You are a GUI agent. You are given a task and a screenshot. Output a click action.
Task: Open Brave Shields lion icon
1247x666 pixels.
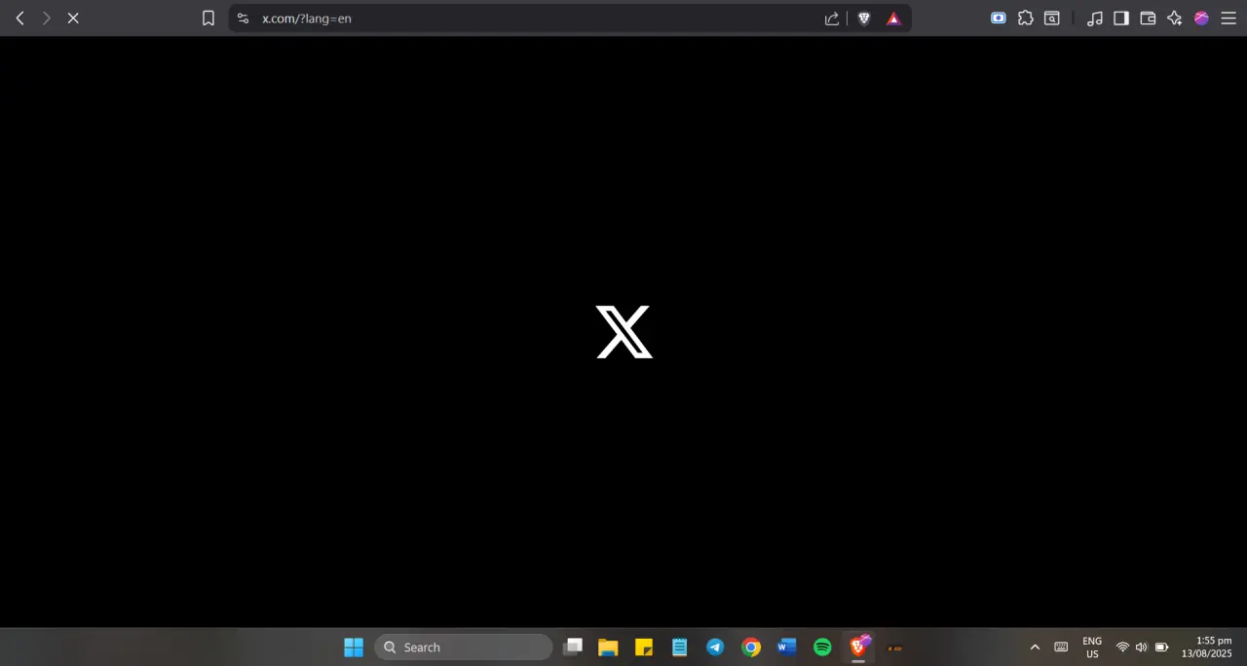864,18
